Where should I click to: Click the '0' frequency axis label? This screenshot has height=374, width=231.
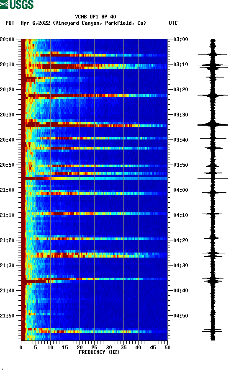pyautogui.click(x=21, y=348)
